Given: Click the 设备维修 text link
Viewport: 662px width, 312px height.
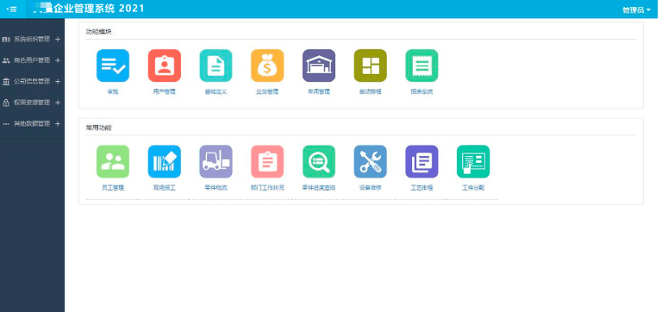Looking at the screenshot, I should [x=371, y=188].
